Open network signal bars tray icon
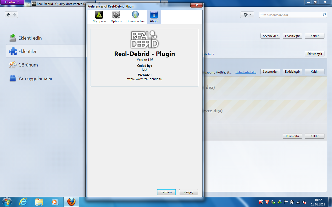 tap(298, 202)
